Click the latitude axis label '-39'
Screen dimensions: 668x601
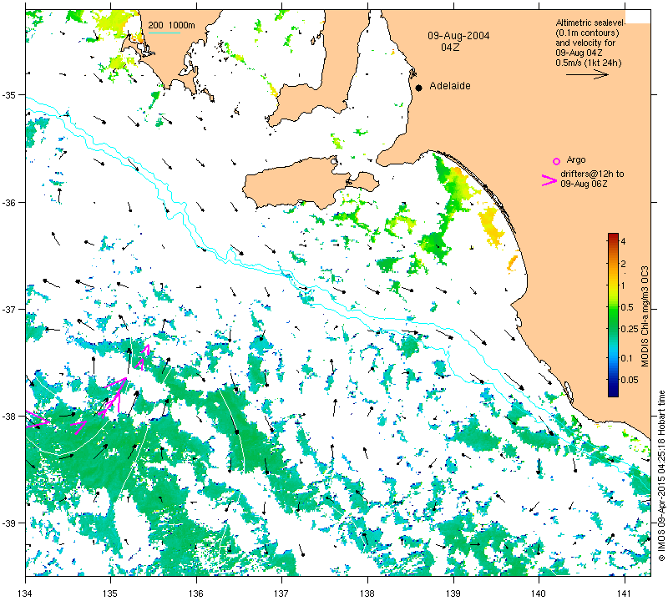click(x=8, y=523)
